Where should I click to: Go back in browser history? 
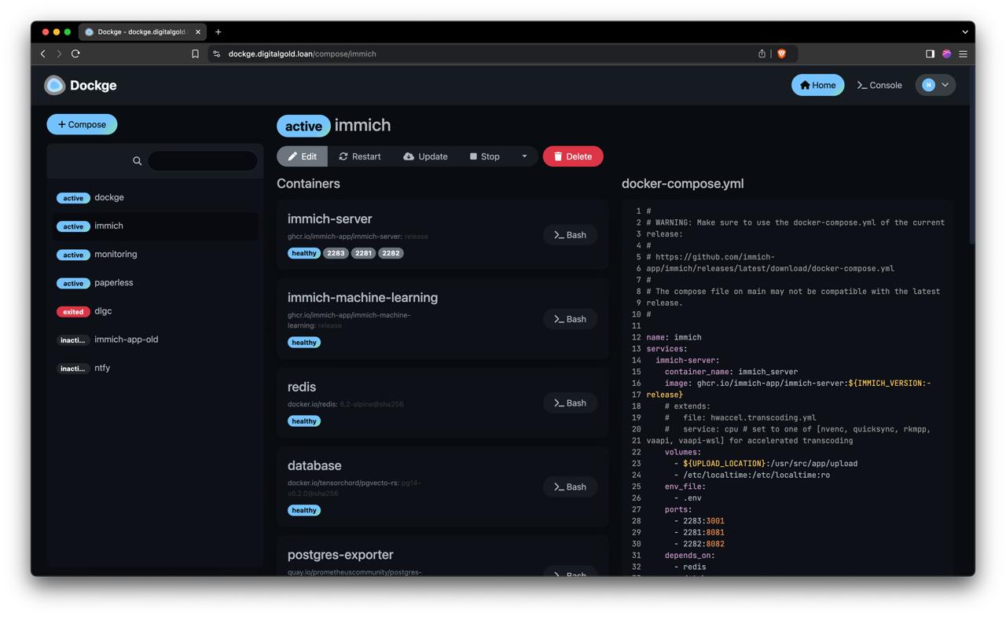(43, 53)
